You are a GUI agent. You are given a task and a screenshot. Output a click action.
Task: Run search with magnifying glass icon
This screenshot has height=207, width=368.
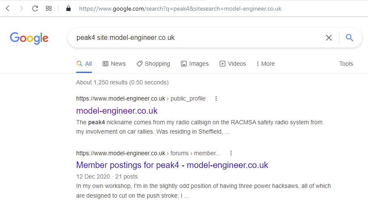point(349,37)
